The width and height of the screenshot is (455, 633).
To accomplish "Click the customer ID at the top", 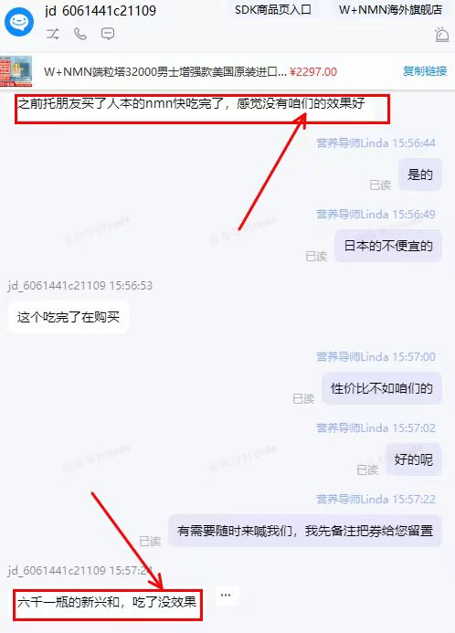I will [x=101, y=10].
